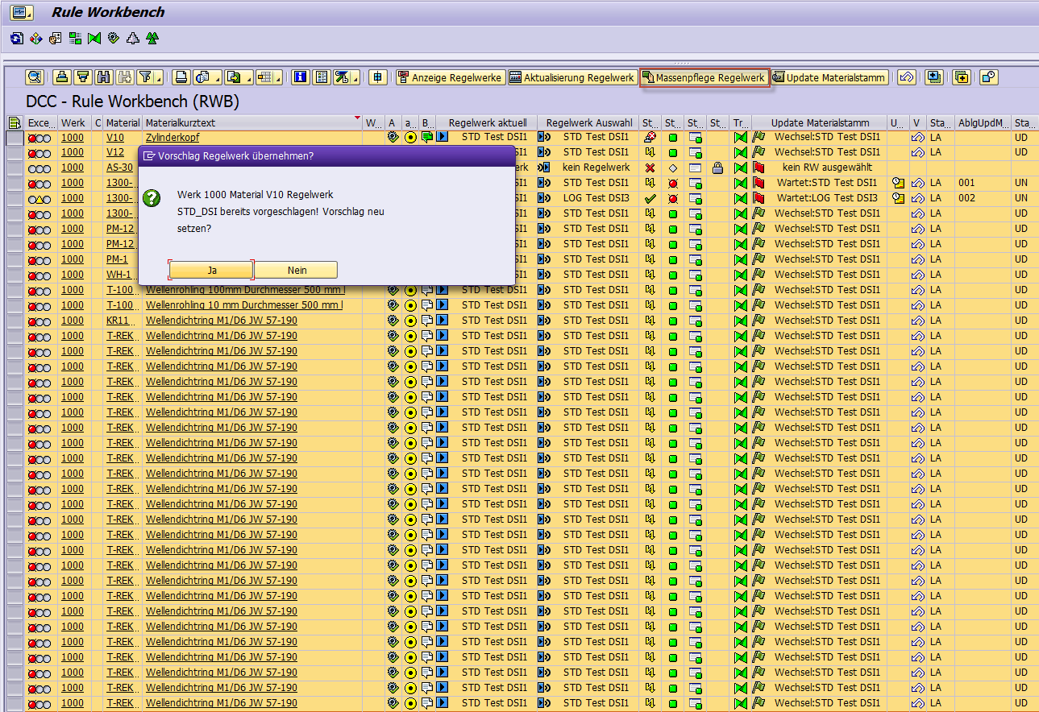Click the sort ascending icon
The image size is (1039, 712).
click(x=61, y=77)
